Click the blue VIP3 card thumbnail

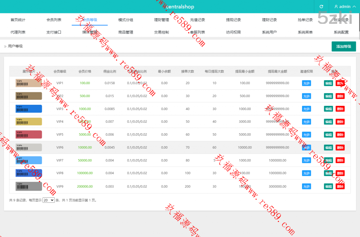[29, 109]
